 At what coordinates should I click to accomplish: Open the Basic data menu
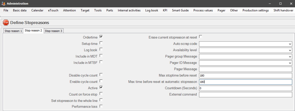click(x=20, y=10)
